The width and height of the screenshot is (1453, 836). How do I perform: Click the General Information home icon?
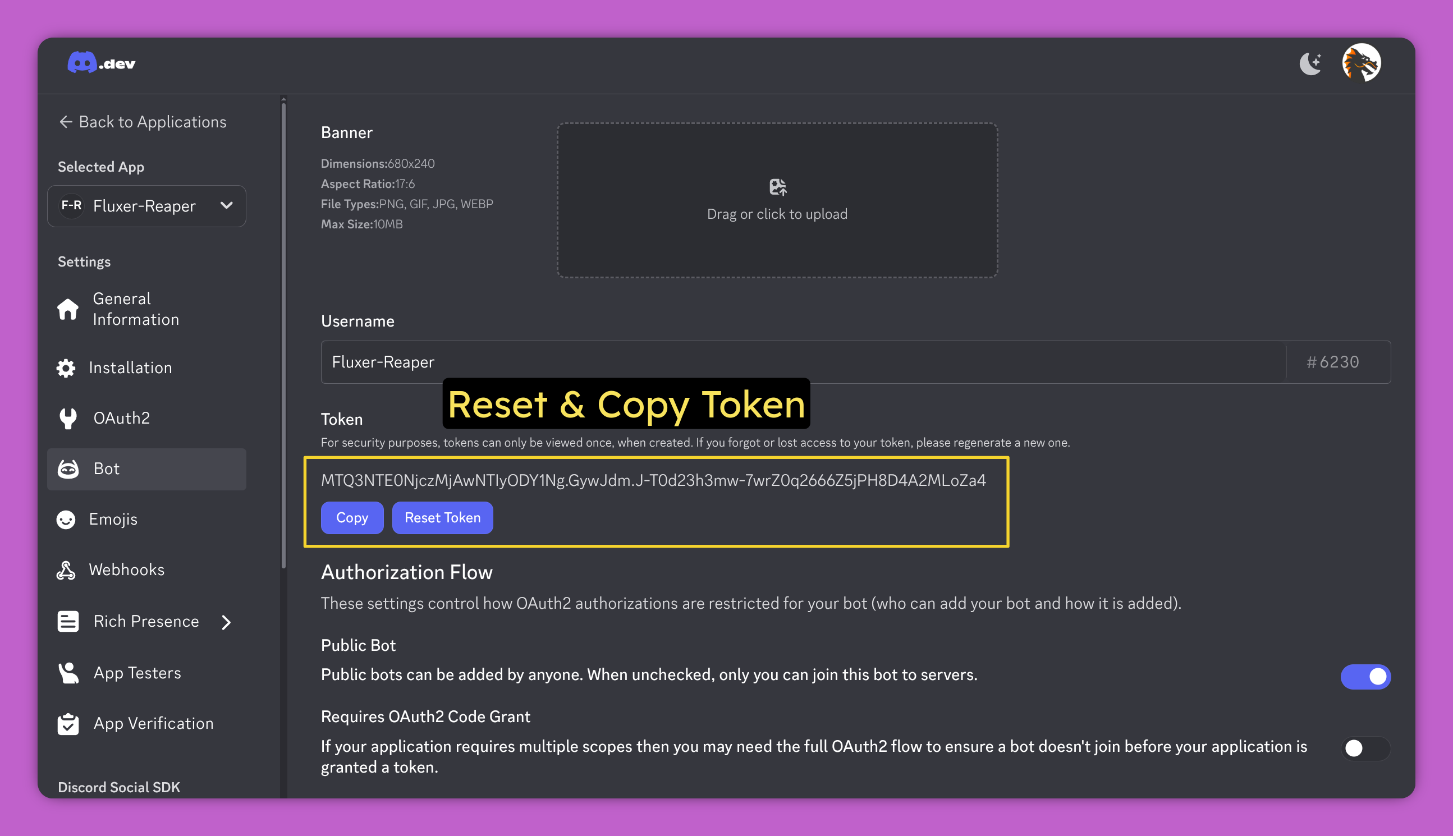point(68,309)
